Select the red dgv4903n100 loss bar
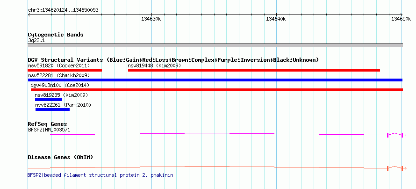 coord(217,90)
